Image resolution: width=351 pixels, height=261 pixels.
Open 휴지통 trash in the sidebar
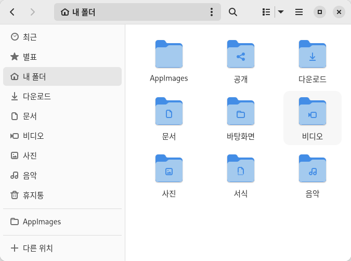coord(62,195)
